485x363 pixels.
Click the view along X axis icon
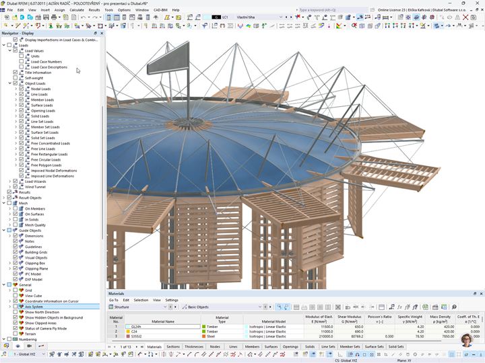(x=387, y=26)
